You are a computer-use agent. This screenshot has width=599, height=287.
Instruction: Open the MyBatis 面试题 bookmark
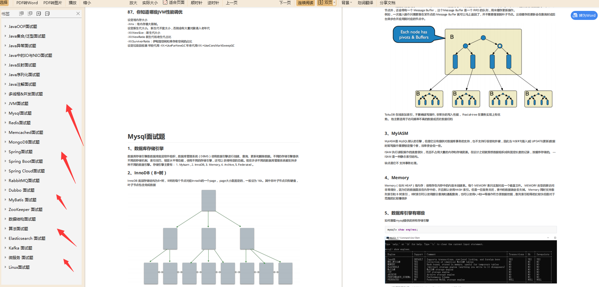[x=22, y=200]
